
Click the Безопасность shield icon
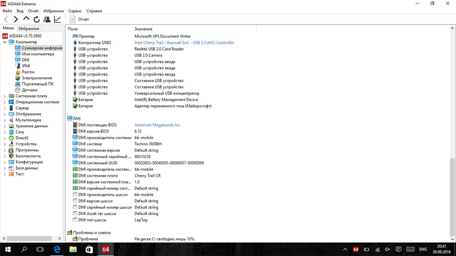pyautogui.click(x=11, y=156)
